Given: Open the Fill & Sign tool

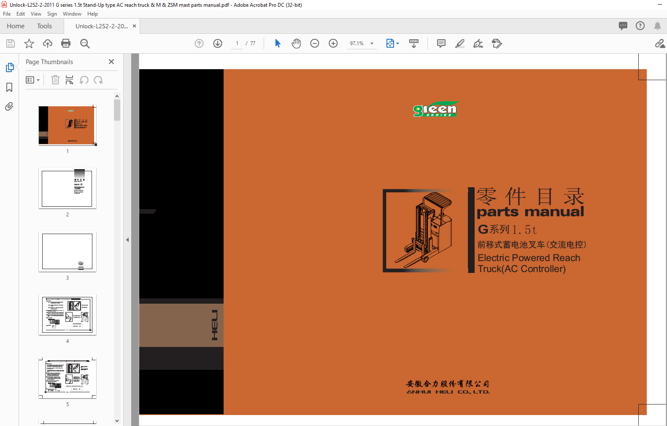Looking at the screenshot, I should click(x=478, y=43).
